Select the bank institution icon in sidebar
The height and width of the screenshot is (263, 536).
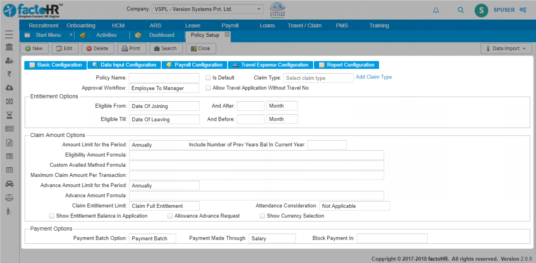(x=10, y=47)
